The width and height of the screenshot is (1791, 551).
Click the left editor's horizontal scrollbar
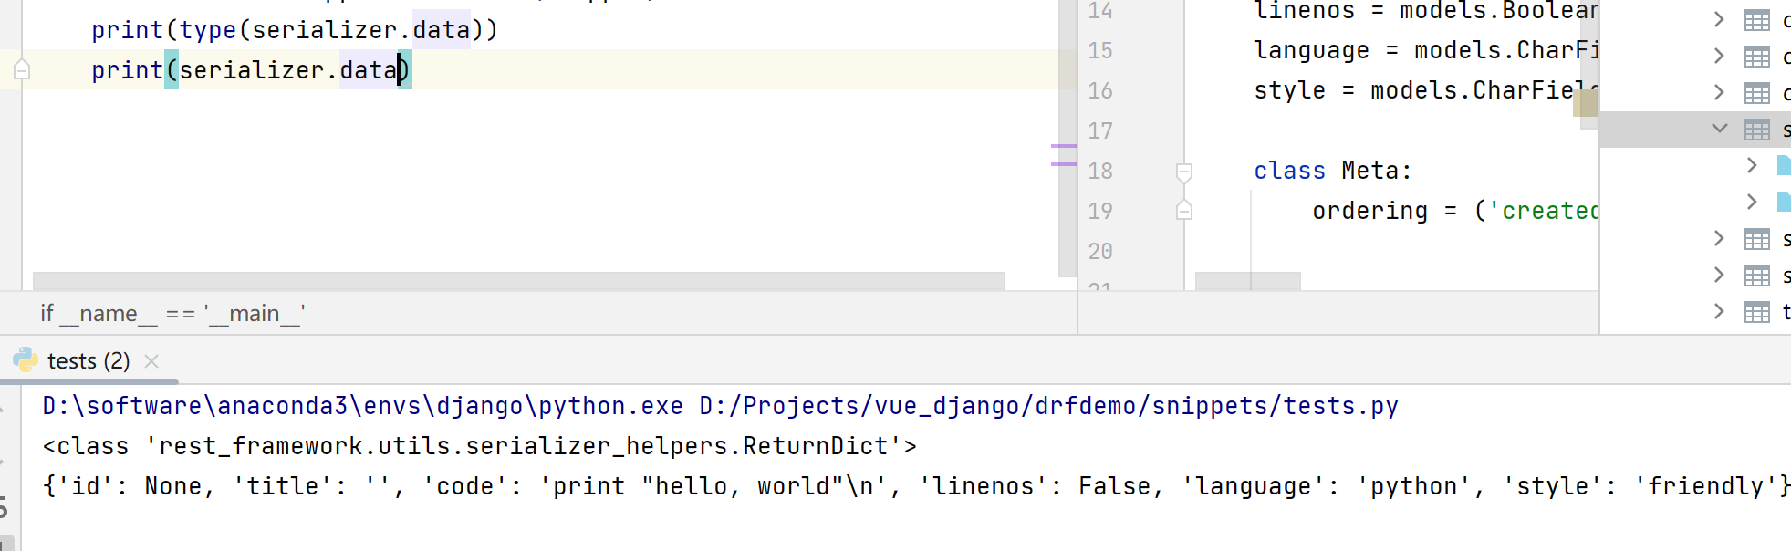coord(518,280)
